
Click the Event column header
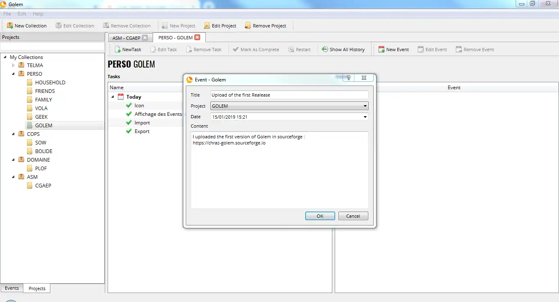click(x=454, y=87)
